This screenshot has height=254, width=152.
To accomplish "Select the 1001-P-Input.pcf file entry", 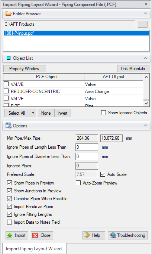I will coord(77,33).
